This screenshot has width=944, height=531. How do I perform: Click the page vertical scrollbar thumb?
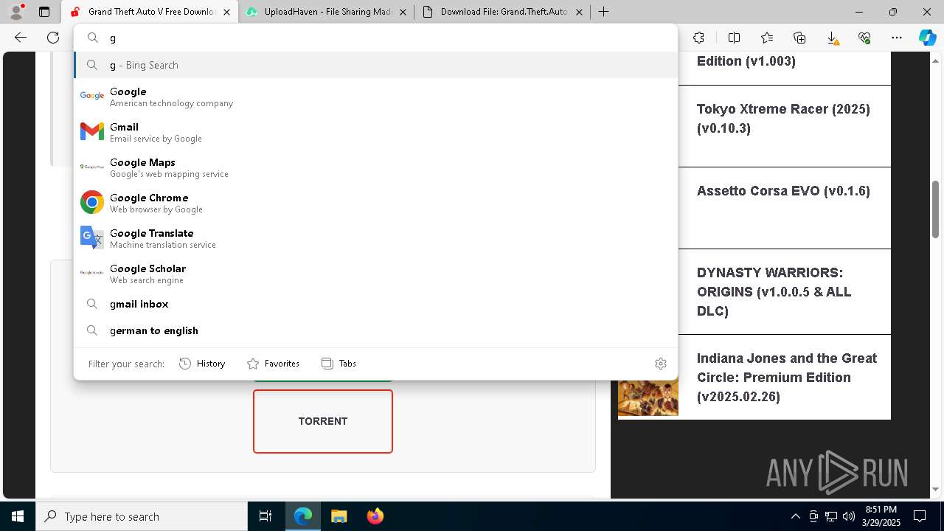[935, 209]
